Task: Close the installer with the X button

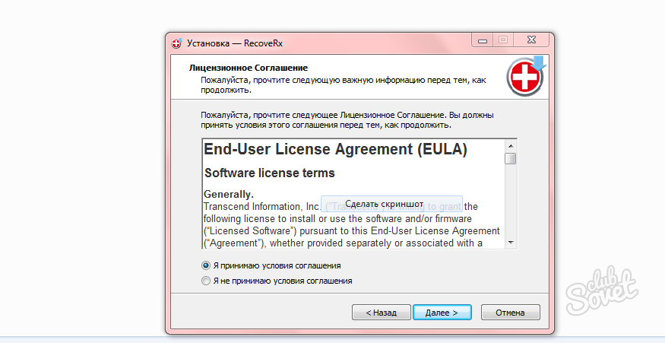Action: click(x=531, y=40)
